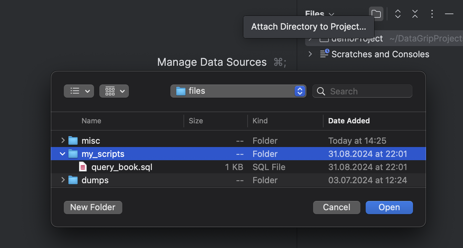Switch the file dialog to grid view

click(x=114, y=91)
